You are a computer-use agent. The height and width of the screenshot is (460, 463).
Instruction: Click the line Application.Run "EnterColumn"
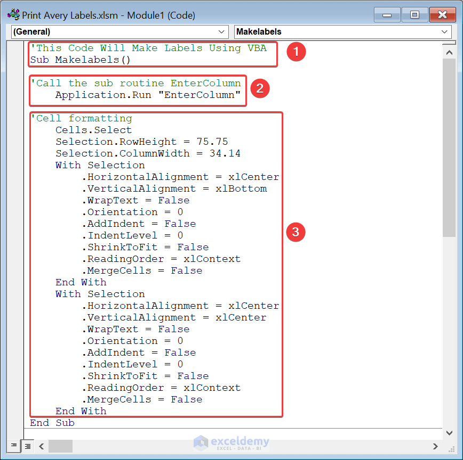coord(148,95)
